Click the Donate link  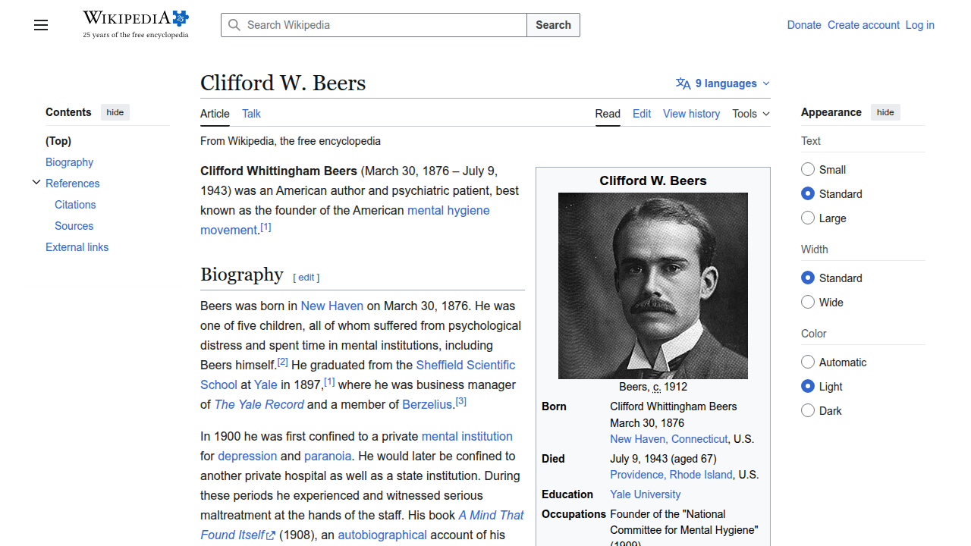tap(804, 25)
